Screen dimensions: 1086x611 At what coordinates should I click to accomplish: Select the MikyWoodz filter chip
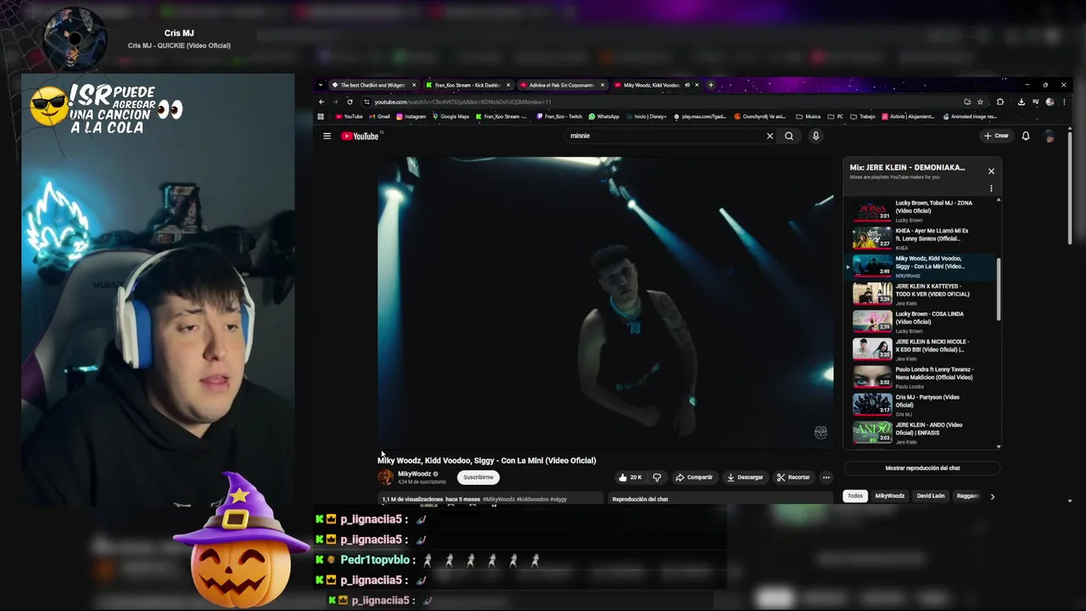click(889, 496)
